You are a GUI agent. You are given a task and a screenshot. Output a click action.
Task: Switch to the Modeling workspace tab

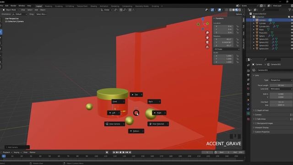click(49, 6)
